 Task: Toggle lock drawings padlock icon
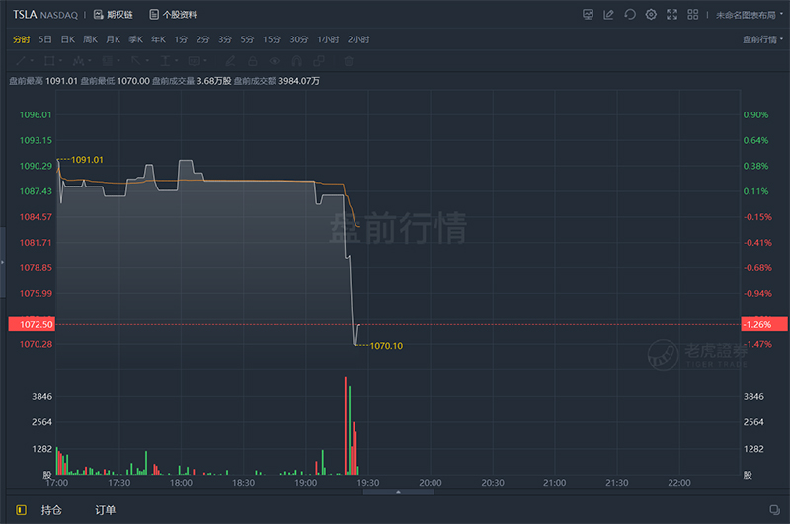coord(253,61)
